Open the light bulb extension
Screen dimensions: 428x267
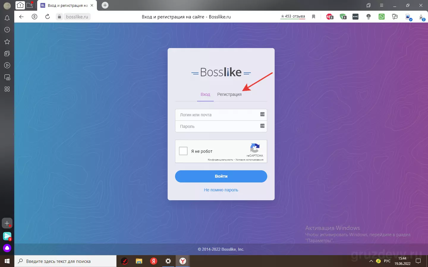tap(369, 17)
